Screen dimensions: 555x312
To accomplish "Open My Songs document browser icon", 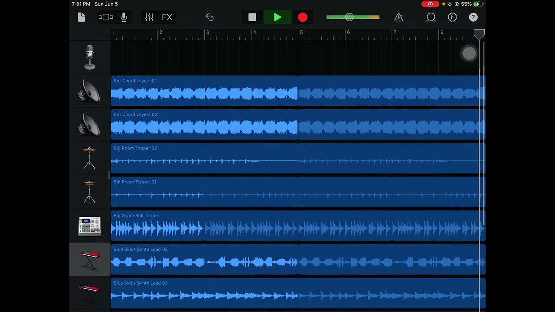I will [x=82, y=17].
